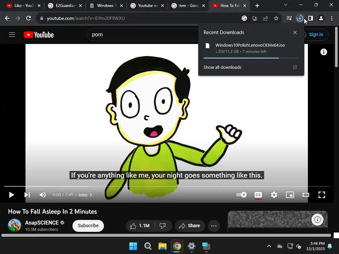
Task: Open a new browser tab
Action: 257,6
